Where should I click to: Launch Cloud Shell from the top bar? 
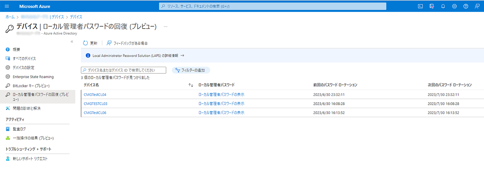(420, 6)
